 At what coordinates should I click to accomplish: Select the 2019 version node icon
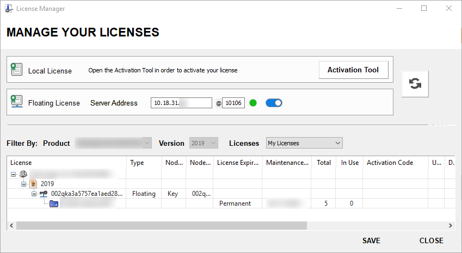click(x=33, y=184)
